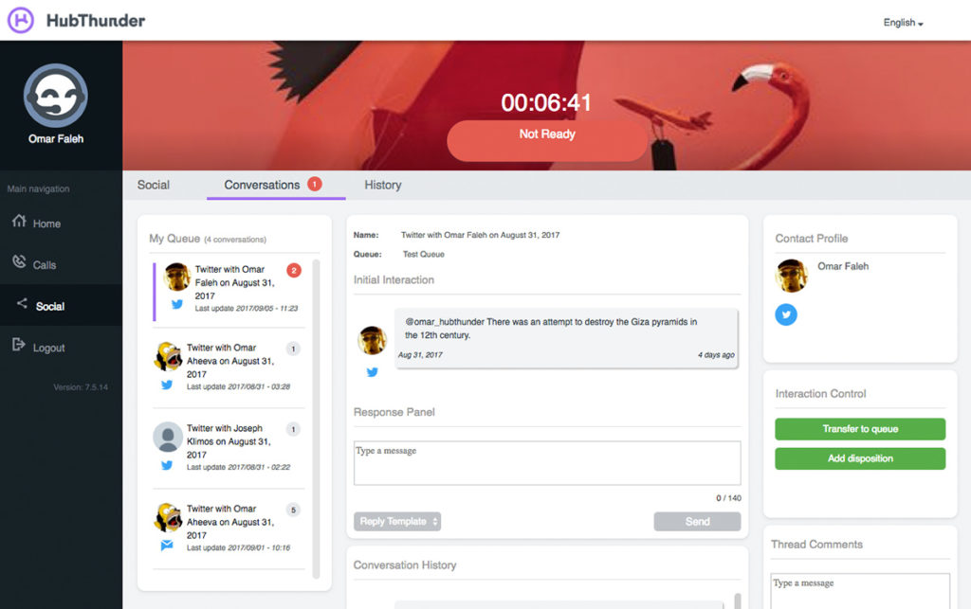Image resolution: width=971 pixels, height=609 pixels.
Task: Open Joseph Klimos Twitter conversation
Action: point(228,442)
